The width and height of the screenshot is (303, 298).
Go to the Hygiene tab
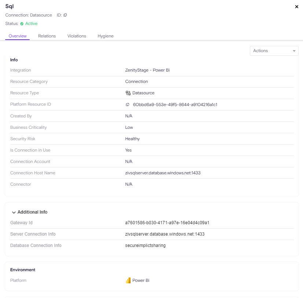105,36
